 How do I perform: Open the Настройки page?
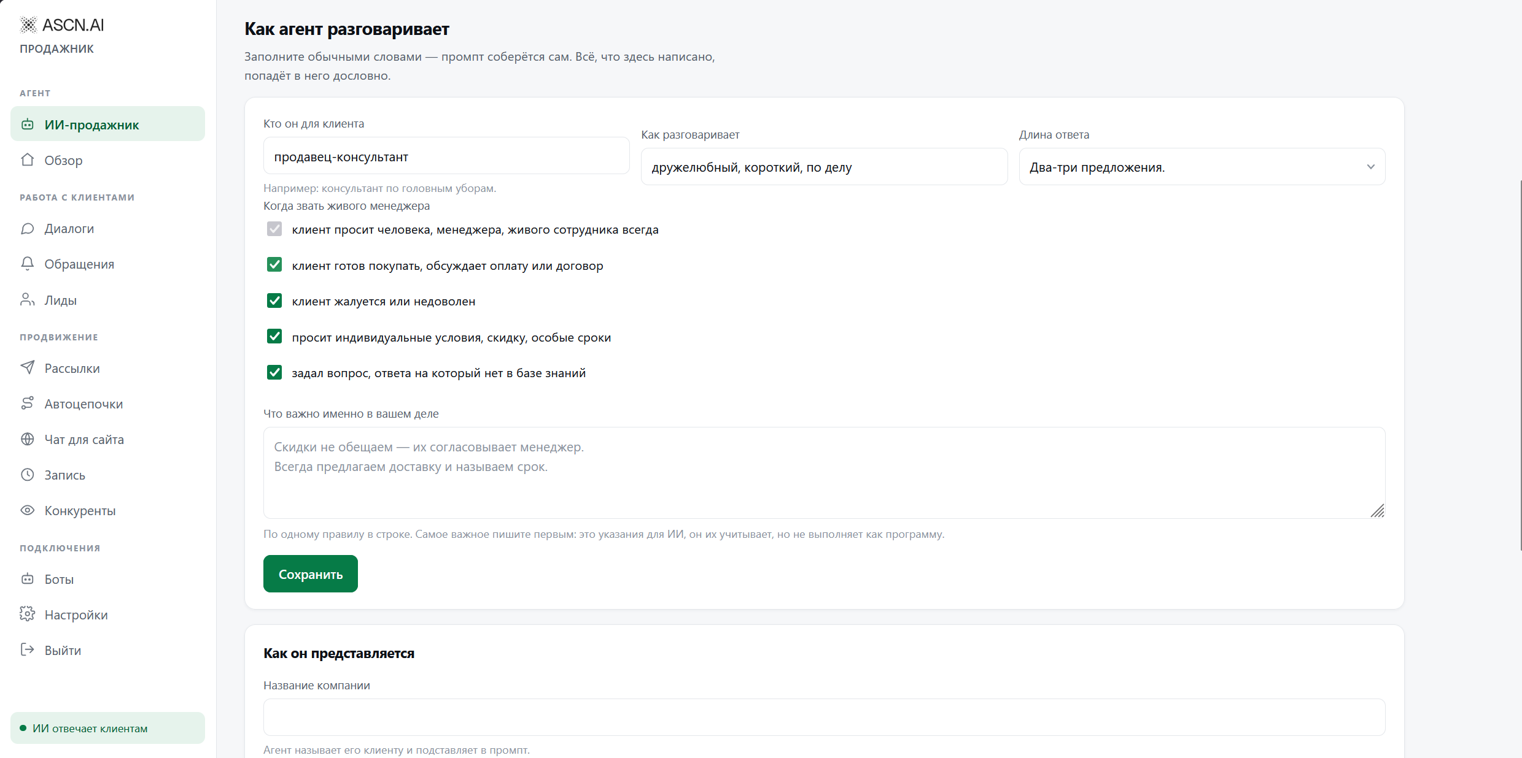pyautogui.click(x=107, y=614)
